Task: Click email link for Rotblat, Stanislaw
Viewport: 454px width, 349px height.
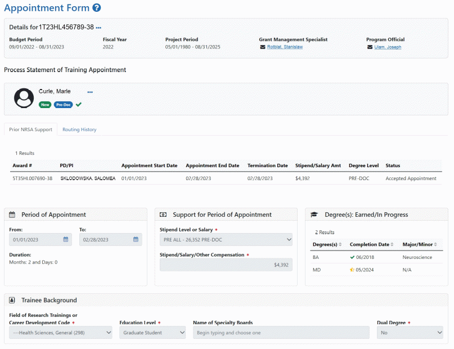Action: [285, 47]
